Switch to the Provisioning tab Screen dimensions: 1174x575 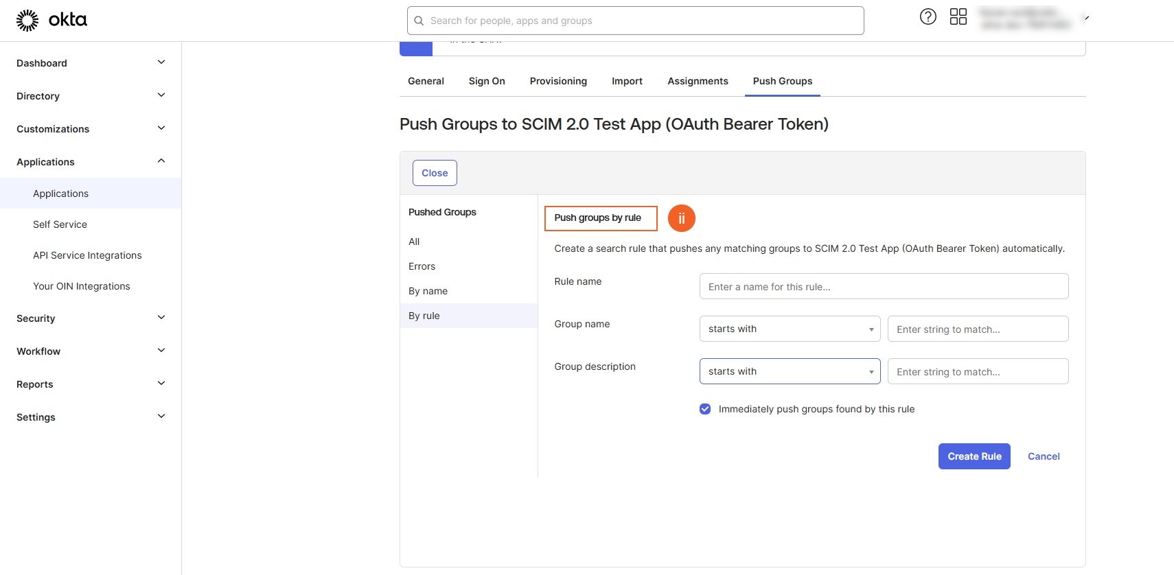tap(558, 81)
